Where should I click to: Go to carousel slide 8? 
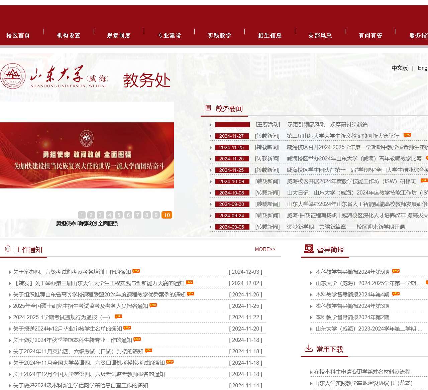tap(147, 215)
